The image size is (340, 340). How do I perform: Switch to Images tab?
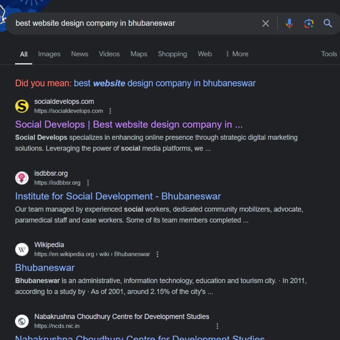49,54
